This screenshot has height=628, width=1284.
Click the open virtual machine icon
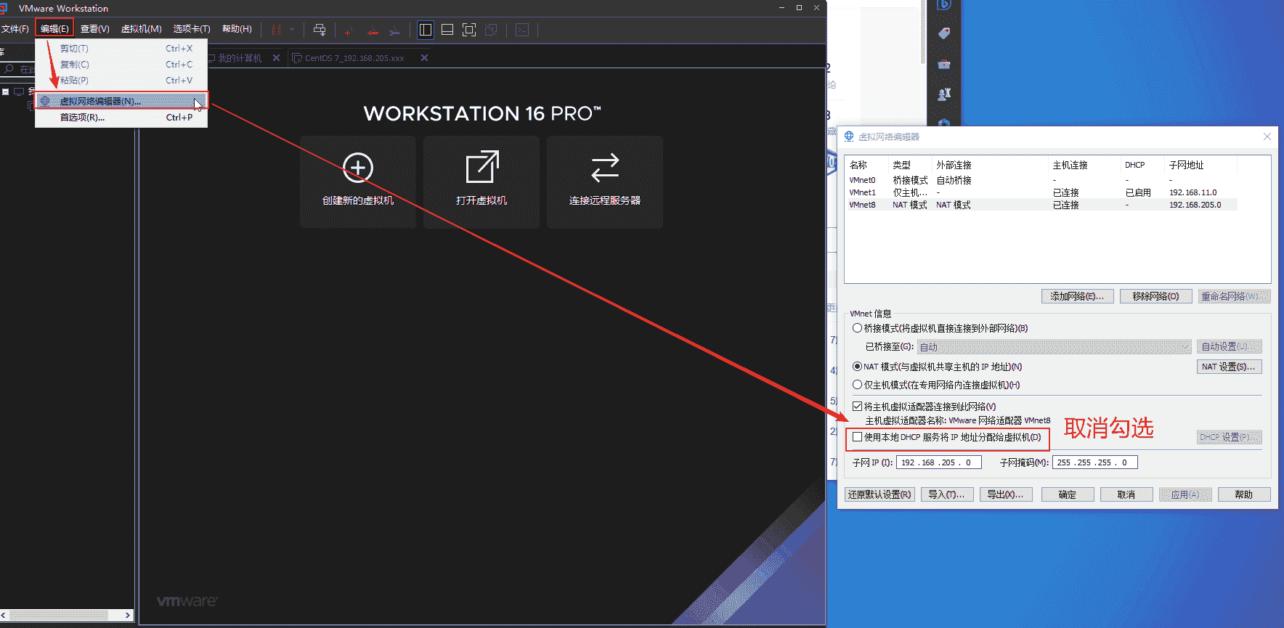pyautogui.click(x=481, y=168)
